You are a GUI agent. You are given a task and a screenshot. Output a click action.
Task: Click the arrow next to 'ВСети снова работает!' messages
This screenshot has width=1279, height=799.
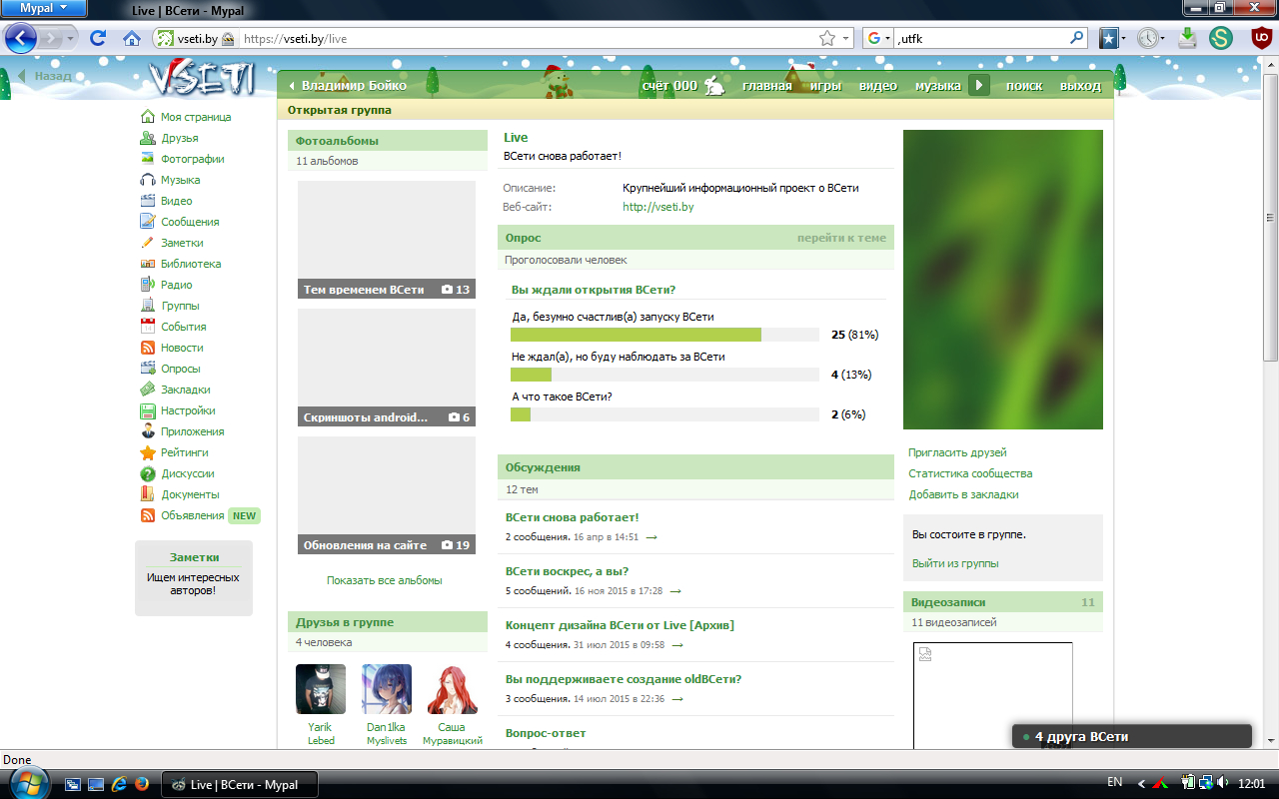[x=651, y=537]
